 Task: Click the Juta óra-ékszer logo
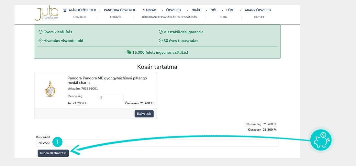coord(47,13)
